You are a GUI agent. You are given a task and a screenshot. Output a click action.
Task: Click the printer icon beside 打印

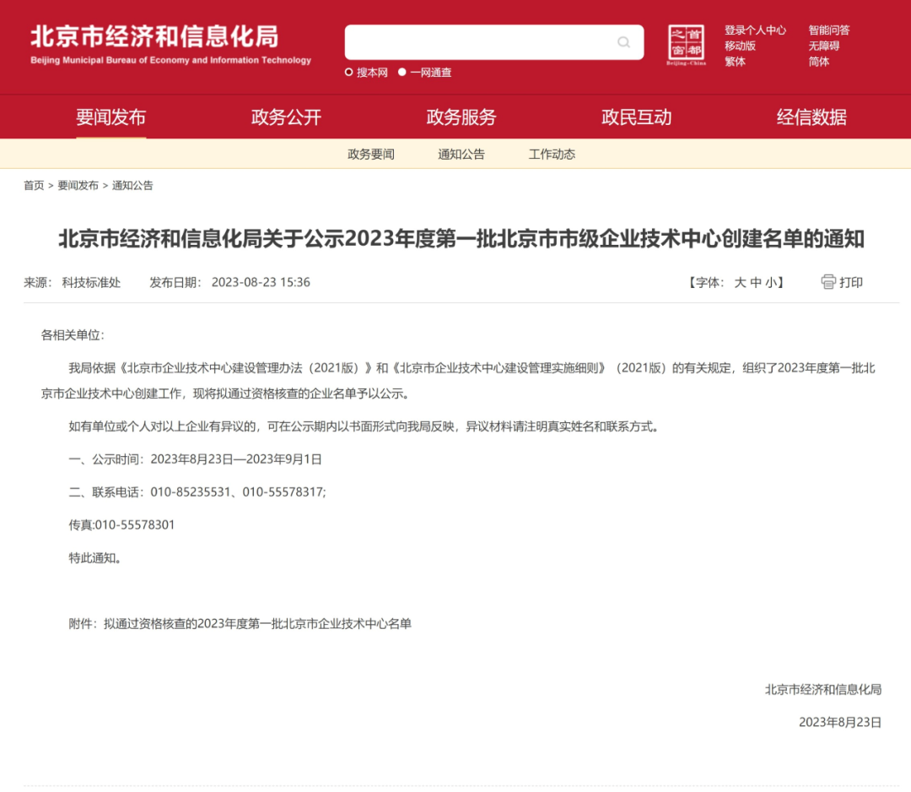click(x=827, y=282)
